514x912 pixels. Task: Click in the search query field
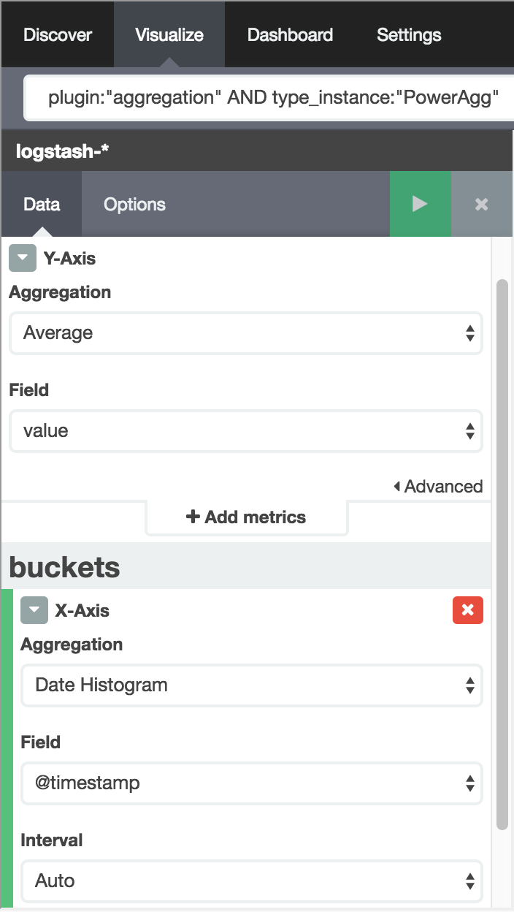click(270, 97)
